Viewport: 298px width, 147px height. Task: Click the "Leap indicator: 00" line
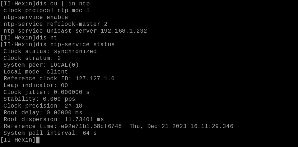pyautogui.click(x=36, y=85)
